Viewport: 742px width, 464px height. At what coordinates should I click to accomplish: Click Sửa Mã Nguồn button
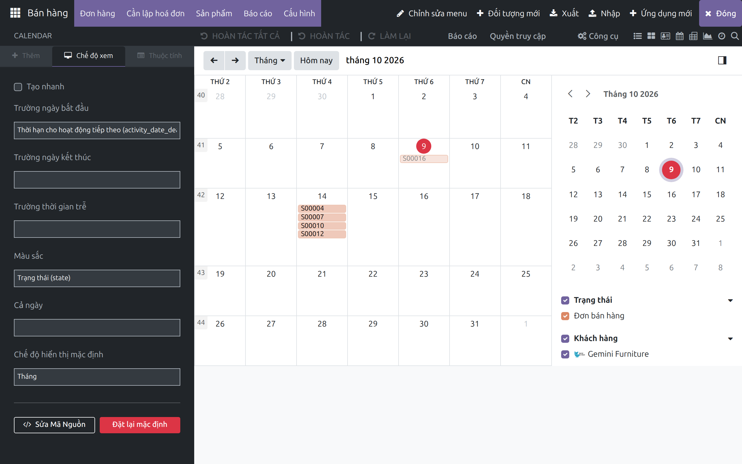tap(54, 425)
